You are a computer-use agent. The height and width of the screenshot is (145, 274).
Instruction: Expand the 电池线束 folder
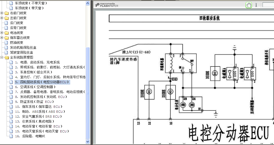tap(2, 33)
